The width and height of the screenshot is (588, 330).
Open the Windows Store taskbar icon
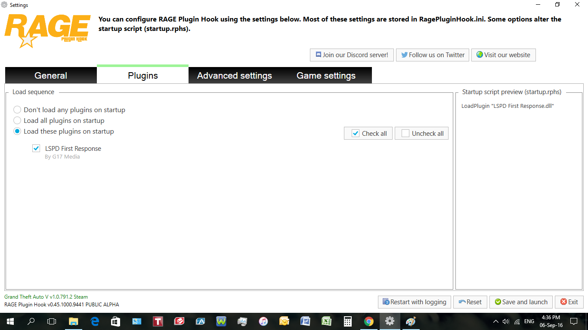point(116,321)
